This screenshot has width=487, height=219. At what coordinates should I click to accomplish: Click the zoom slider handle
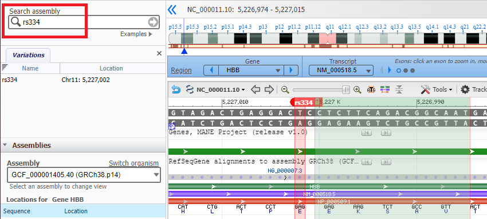click(x=346, y=90)
